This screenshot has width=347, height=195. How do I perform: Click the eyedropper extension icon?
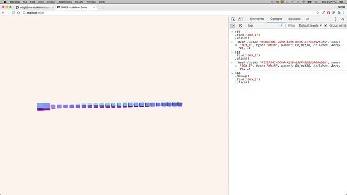(324, 13)
